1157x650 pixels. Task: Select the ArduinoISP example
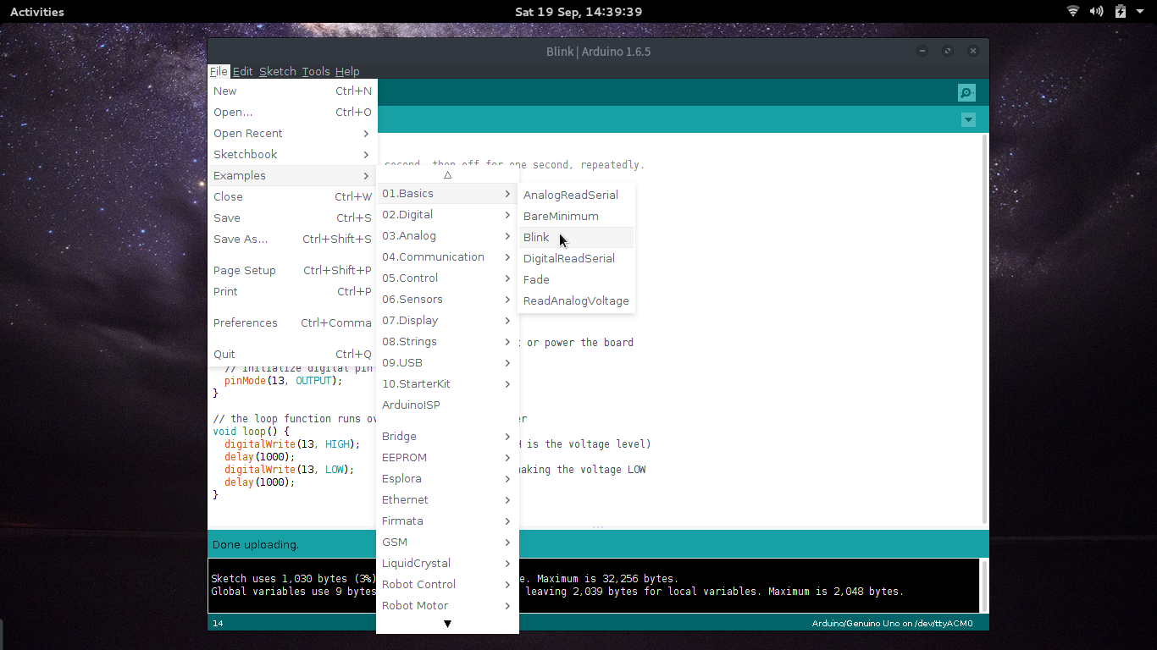[447, 405]
